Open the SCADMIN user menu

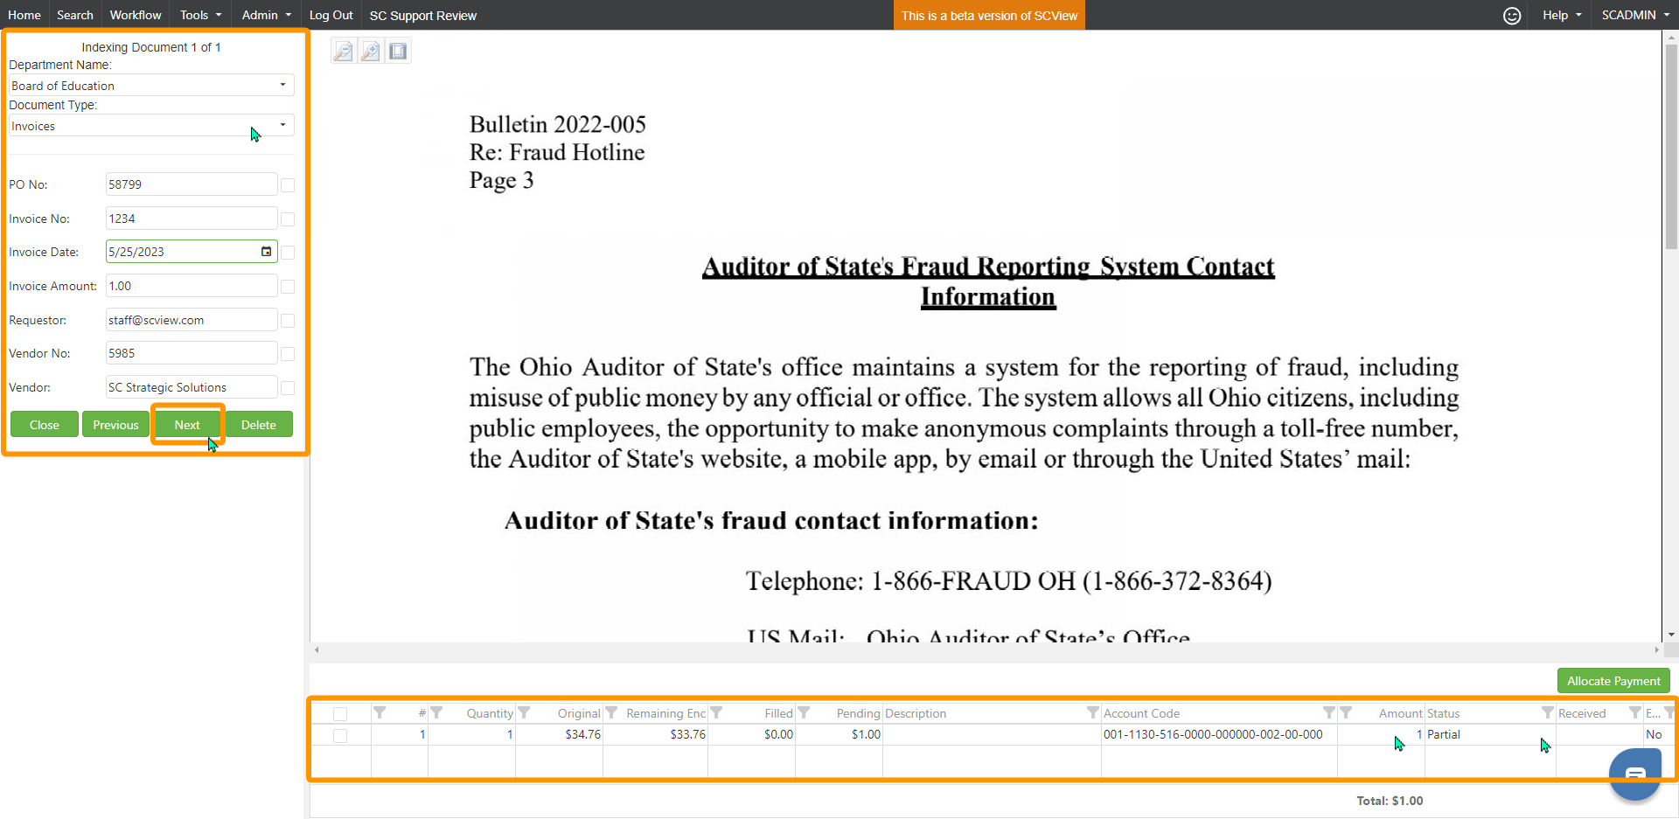pos(1635,15)
